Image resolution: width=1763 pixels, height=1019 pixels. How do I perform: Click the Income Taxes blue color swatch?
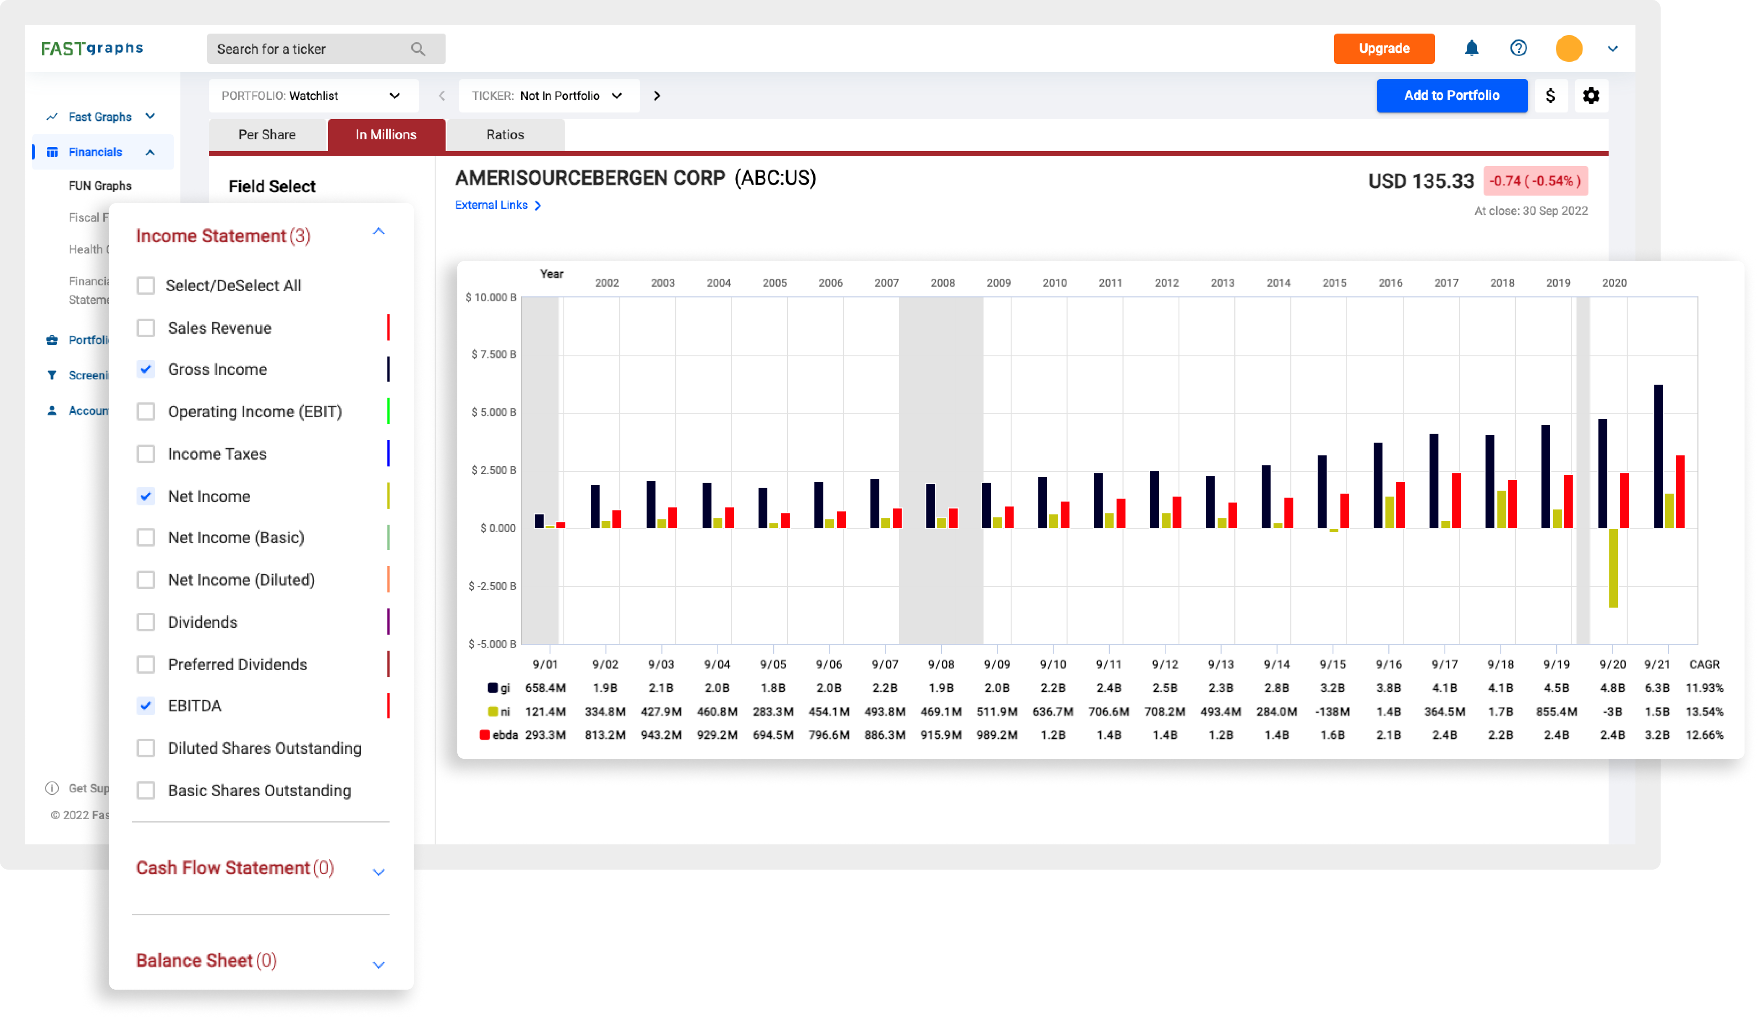388,454
